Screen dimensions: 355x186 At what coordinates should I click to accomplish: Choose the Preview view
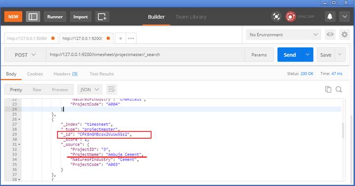pyautogui.click(x=60, y=90)
